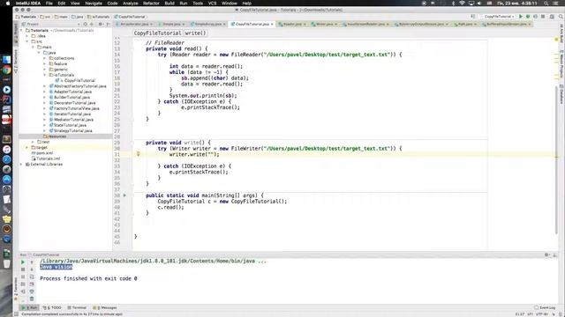The width and height of the screenshot is (565, 317).
Task: Click the volume icon in menu bar
Action: pos(479,4)
